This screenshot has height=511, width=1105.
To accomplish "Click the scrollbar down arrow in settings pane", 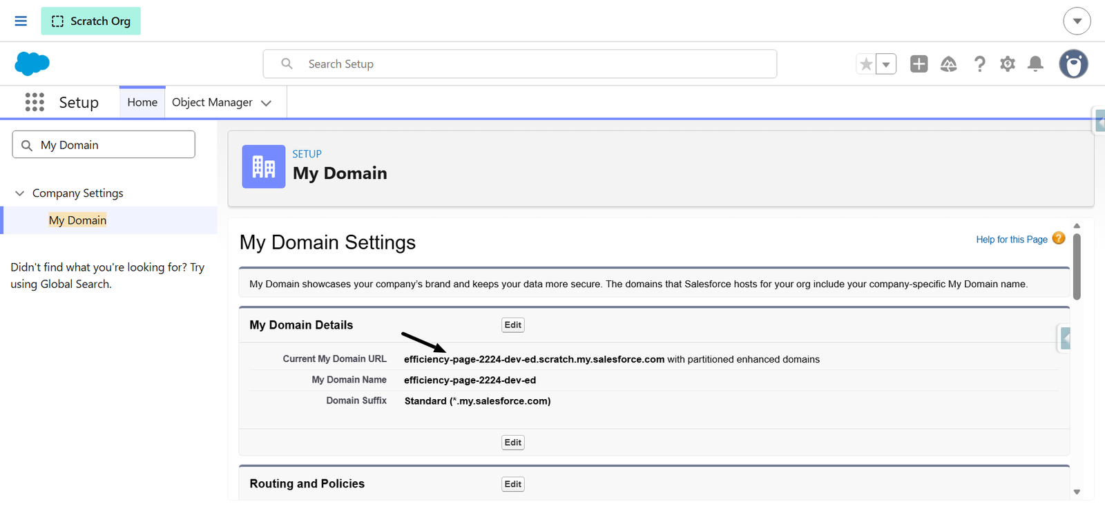I will (1077, 492).
